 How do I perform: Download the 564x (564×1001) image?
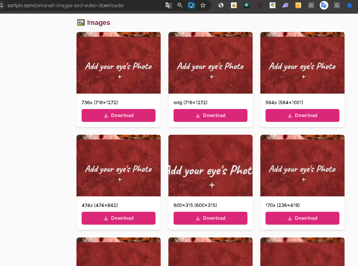[302, 115]
